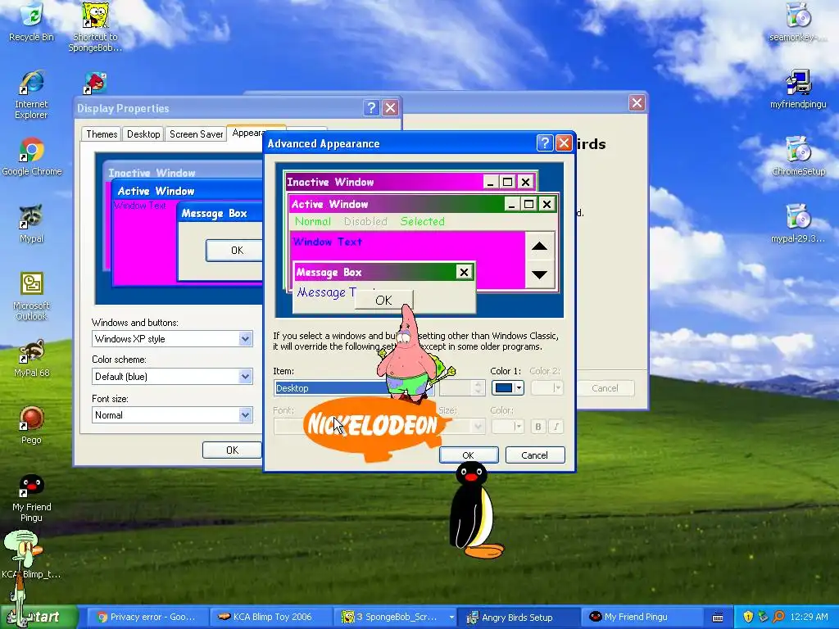Launch Internet Explorer from the desktop
The height and width of the screenshot is (629, 839).
point(31,94)
